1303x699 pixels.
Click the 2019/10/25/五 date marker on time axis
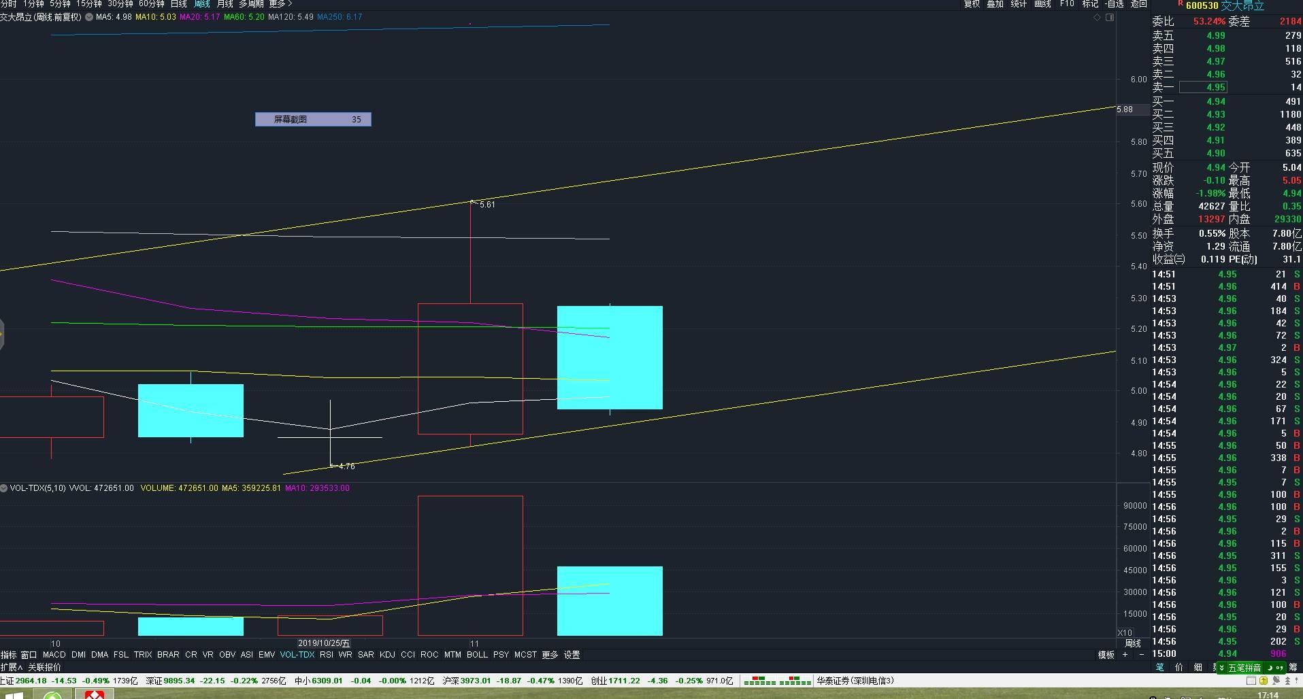pyautogui.click(x=325, y=643)
